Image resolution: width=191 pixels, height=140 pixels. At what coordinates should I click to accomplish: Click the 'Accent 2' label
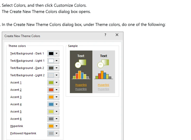pyautogui.click(x=16, y=90)
